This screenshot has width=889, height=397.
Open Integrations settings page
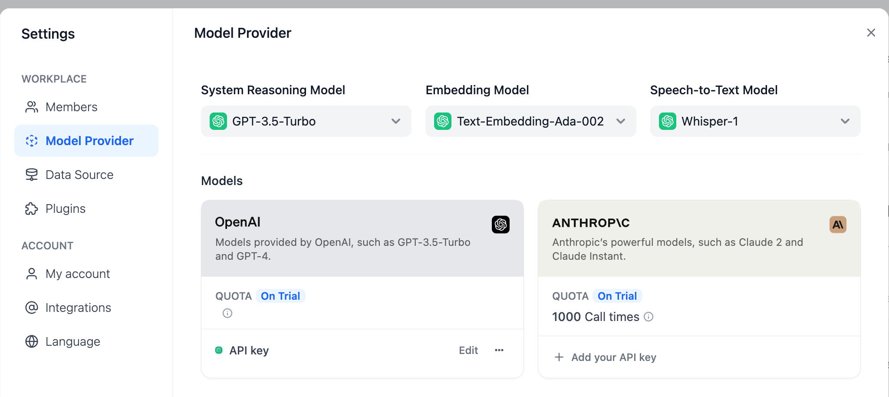(78, 308)
